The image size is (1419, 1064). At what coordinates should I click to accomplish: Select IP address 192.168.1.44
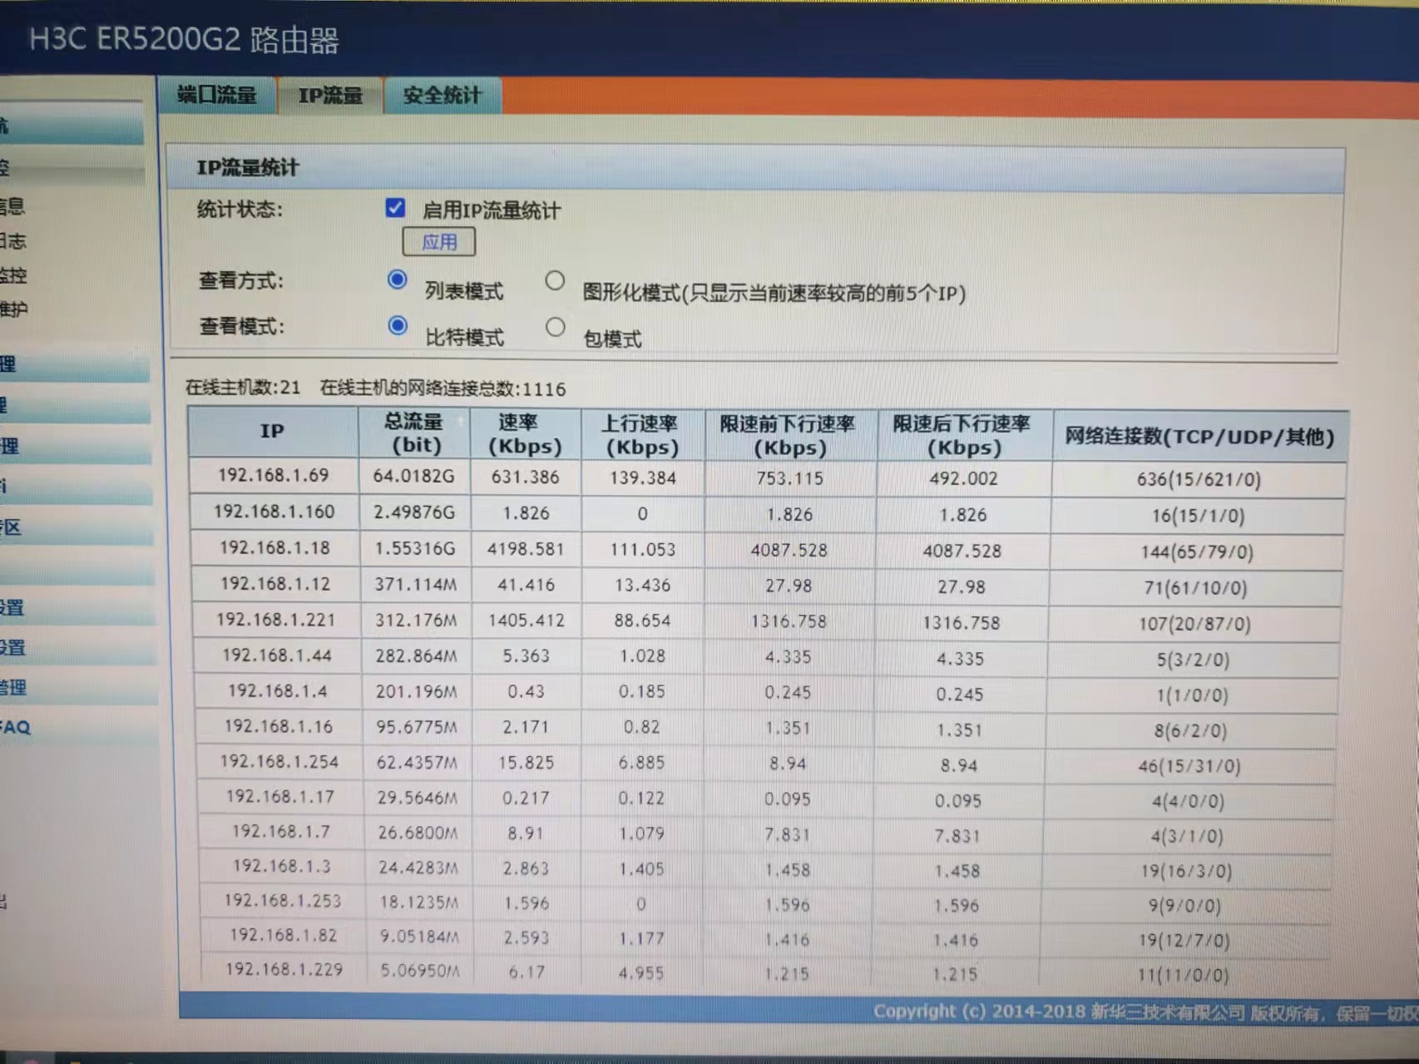277,656
